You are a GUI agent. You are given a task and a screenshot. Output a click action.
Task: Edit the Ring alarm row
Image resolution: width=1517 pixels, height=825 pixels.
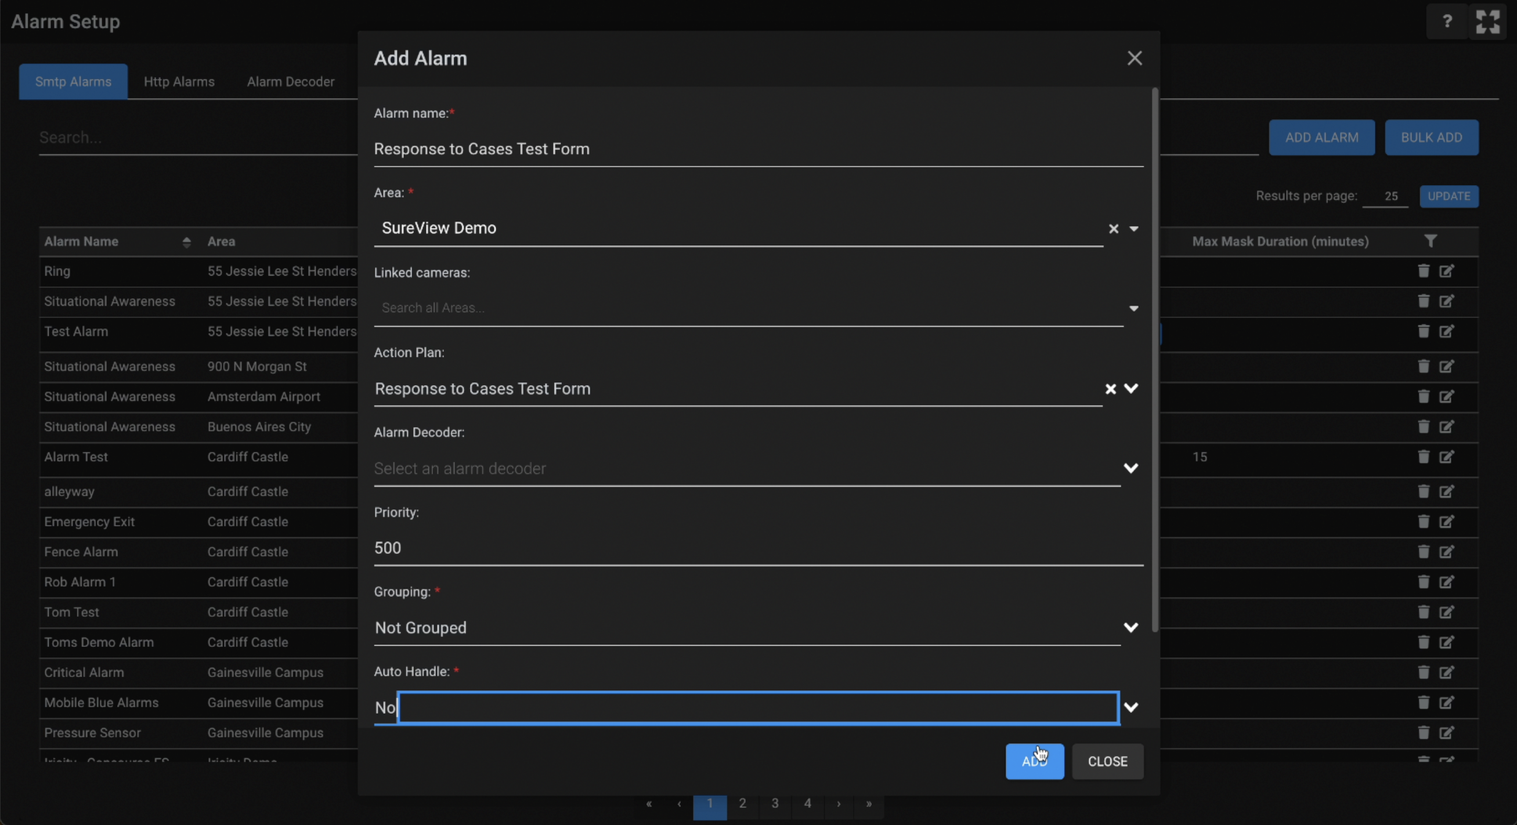[1447, 271]
